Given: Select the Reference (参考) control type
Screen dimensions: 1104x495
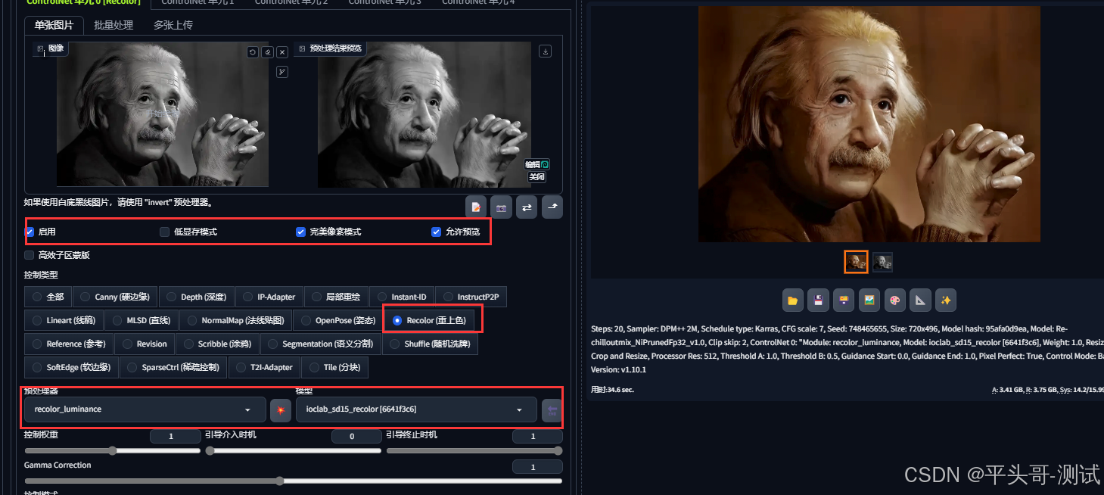Looking at the screenshot, I should tap(68, 344).
